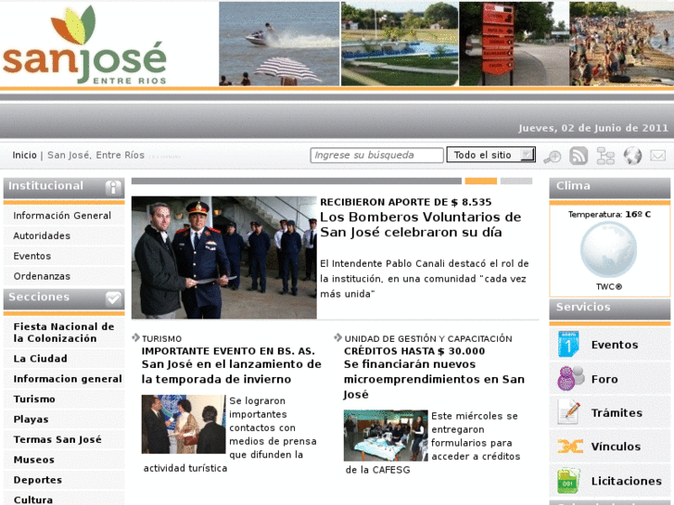Viewport: 674px width, 505px height.
Task: Open the 'Todo el sitio' search dropdown
Action: pos(490,155)
